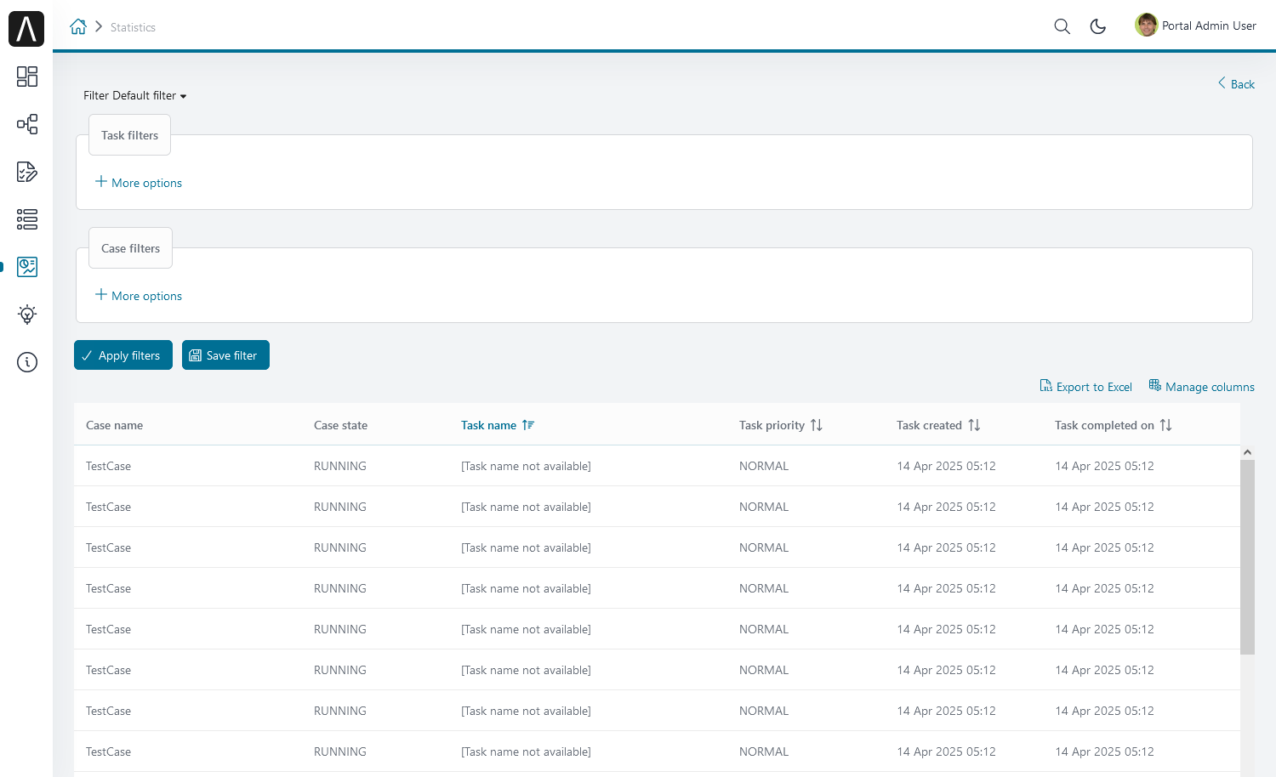The image size is (1276, 777).
Task: Go to home via breadcrumb icon
Action: (78, 26)
